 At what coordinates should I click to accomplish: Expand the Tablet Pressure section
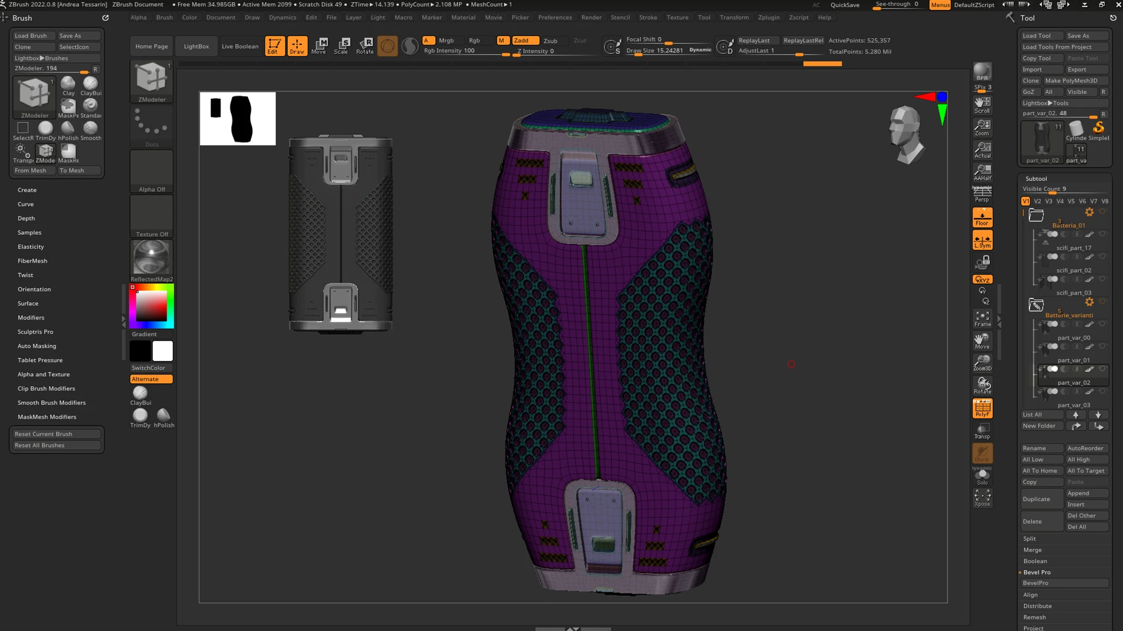[40, 360]
